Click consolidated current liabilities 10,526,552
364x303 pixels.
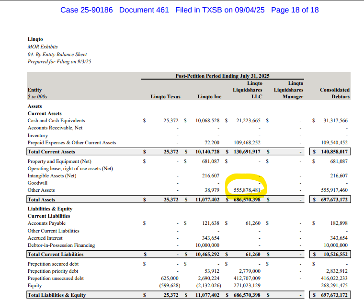point(335,254)
